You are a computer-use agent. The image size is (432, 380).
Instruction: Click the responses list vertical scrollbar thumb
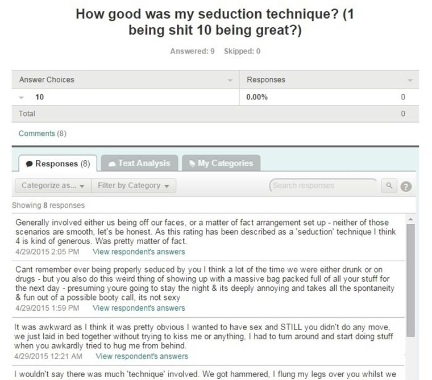(x=410, y=278)
